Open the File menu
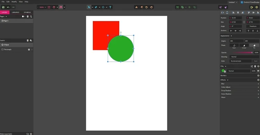The image size is (260, 135). click(x=3, y=2)
